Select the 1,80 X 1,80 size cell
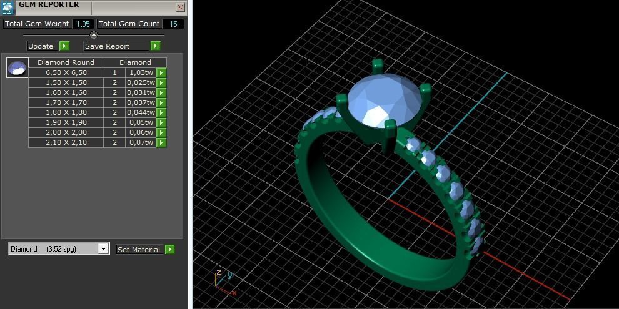This screenshot has width=619, height=309. (66, 113)
